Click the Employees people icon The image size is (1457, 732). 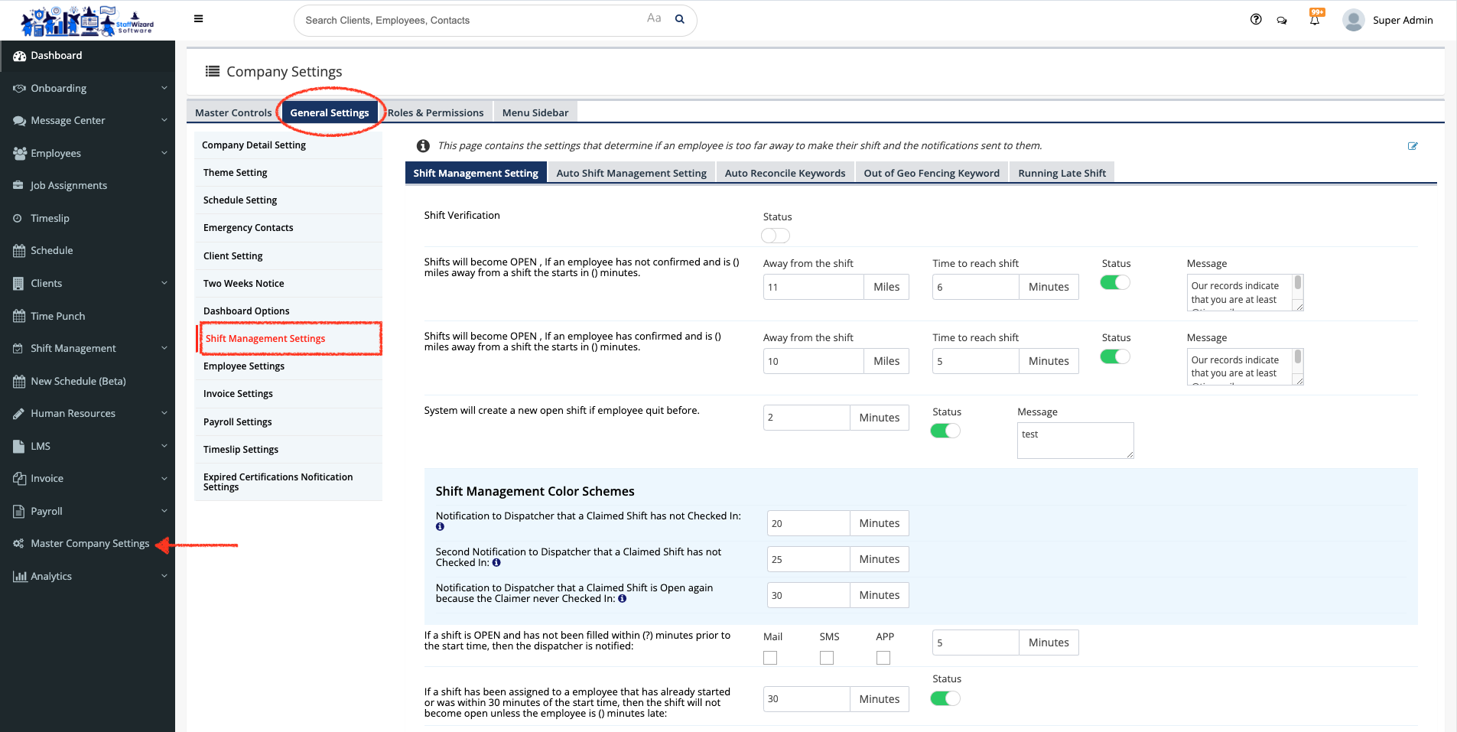(x=19, y=154)
